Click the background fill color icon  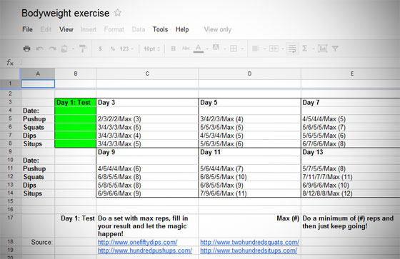pos(216,48)
